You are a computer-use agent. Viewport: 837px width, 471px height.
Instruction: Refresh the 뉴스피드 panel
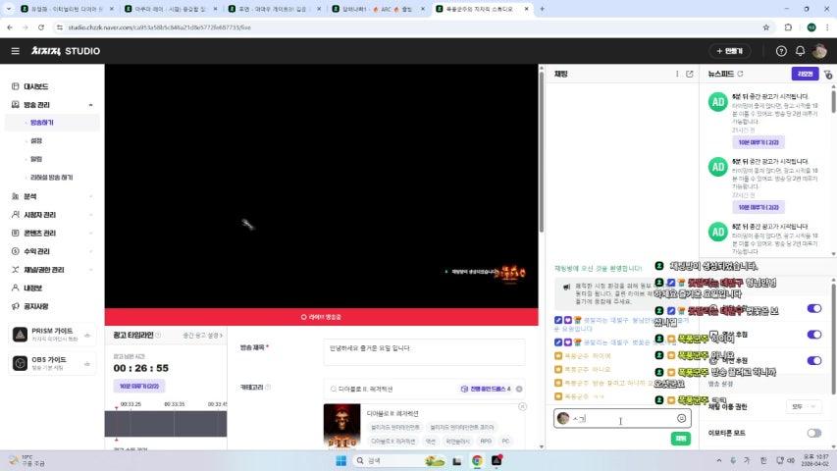tap(740, 74)
